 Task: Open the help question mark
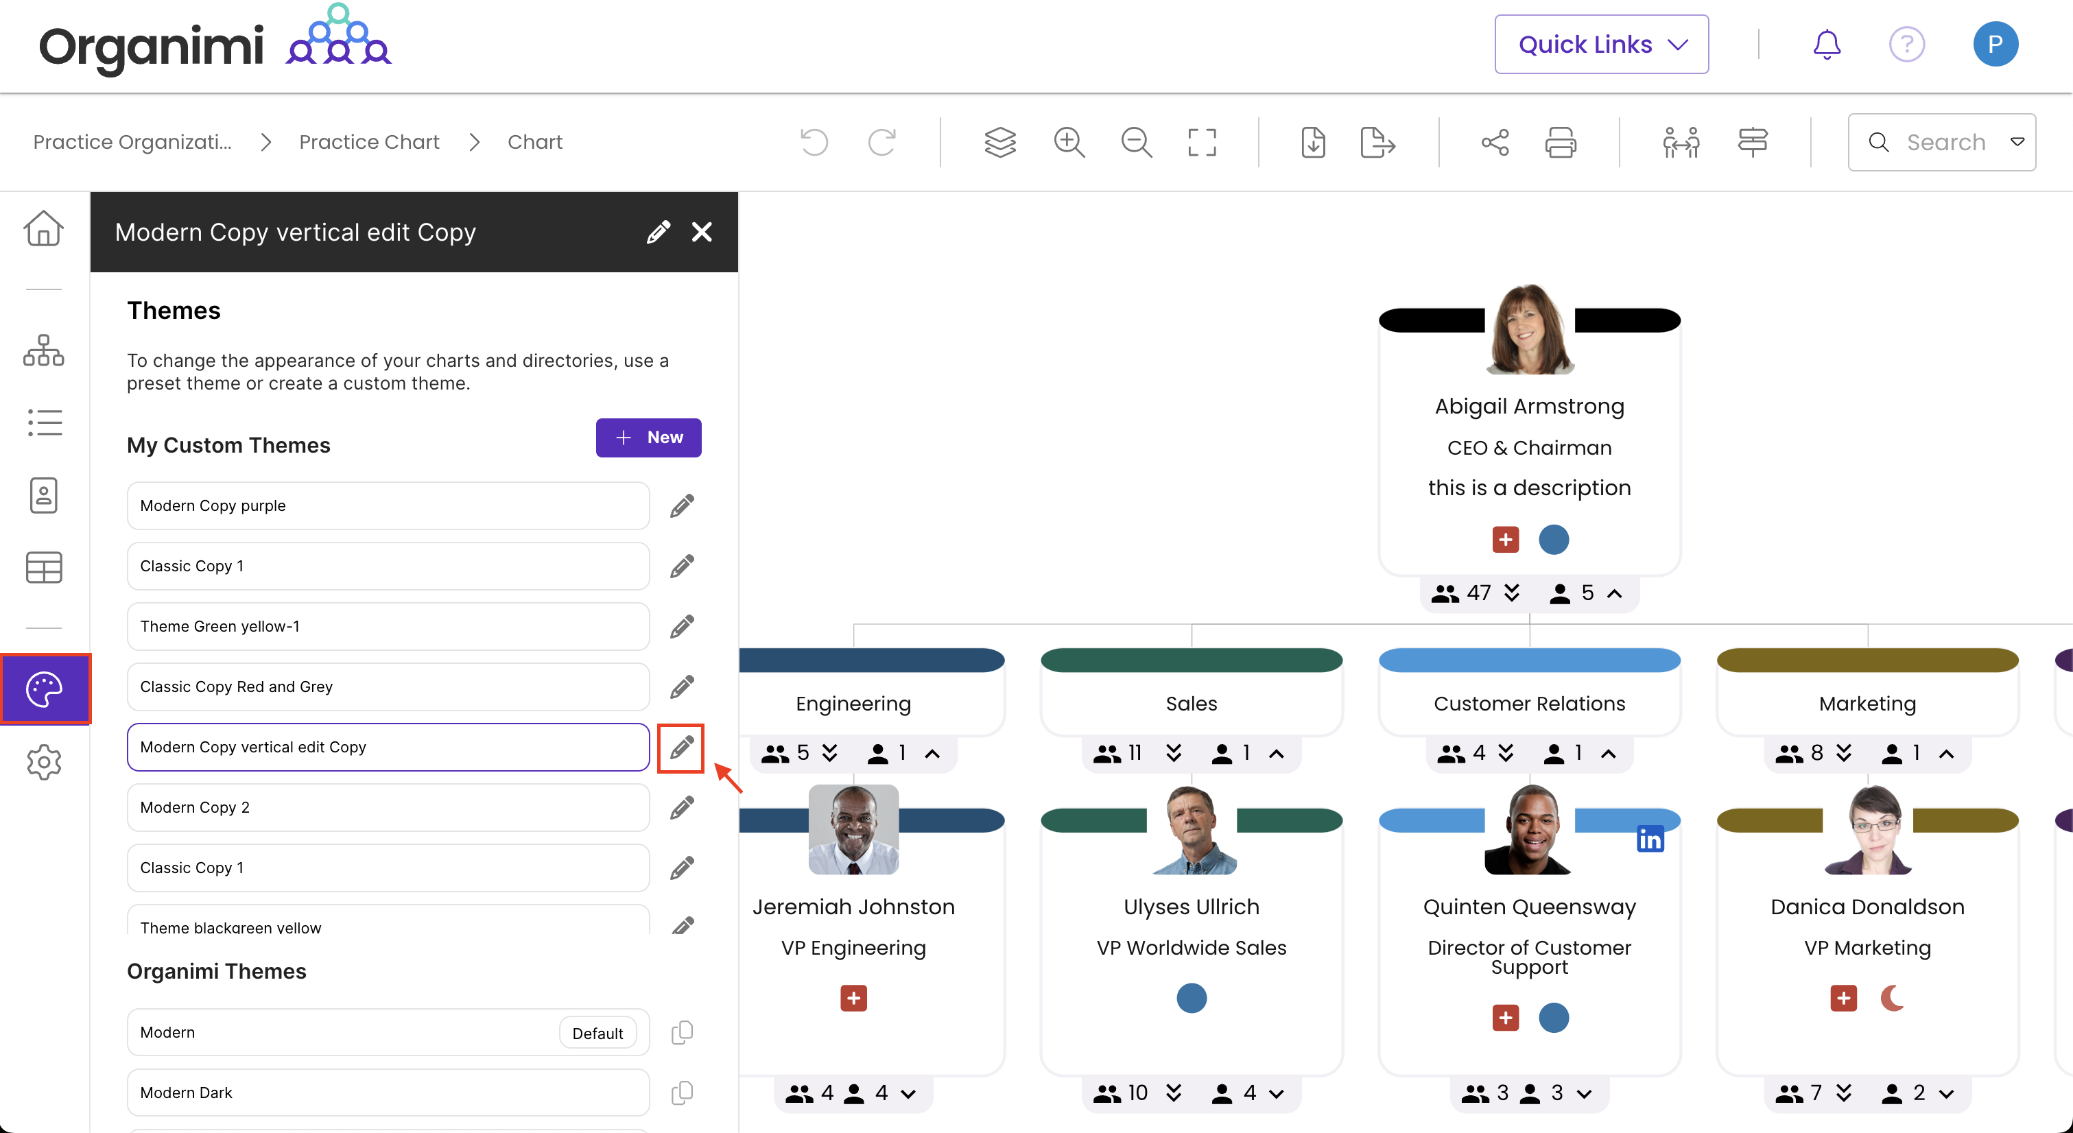click(x=1906, y=45)
